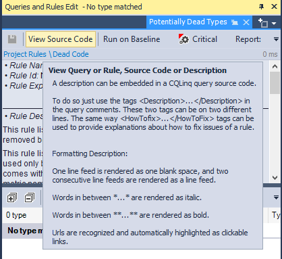The height and width of the screenshot is (259, 282).
Task: Create a new query tab
Action: (263, 23)
